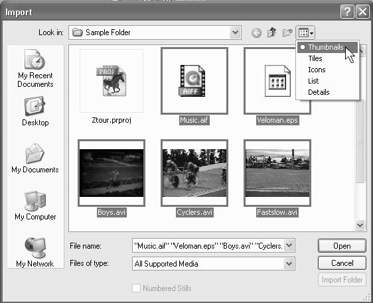Expand the Look in folder dropdown
This screenshot has width=373, height=303.
(x=235, y=32)
